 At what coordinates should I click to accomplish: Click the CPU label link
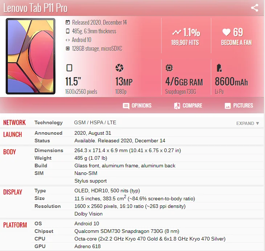(40, 239)
